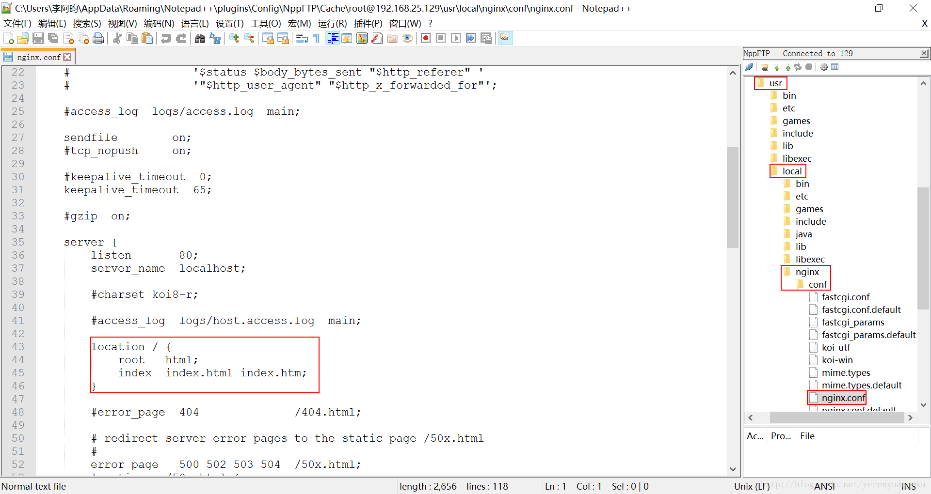
Task: Open the 搜索(S) menu
Action: click(87, 24)
